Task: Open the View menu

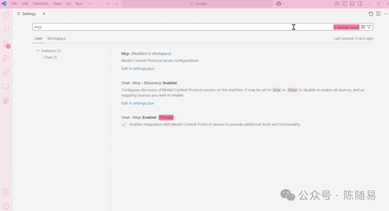Action: 57,4
